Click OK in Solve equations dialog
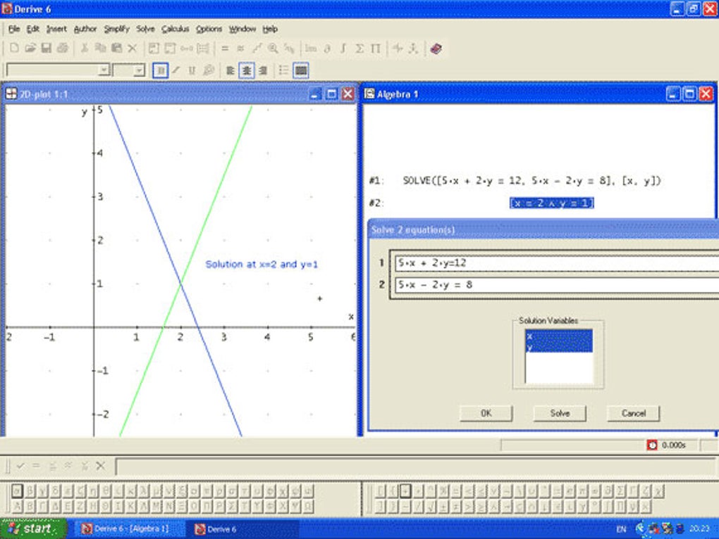 486,413
